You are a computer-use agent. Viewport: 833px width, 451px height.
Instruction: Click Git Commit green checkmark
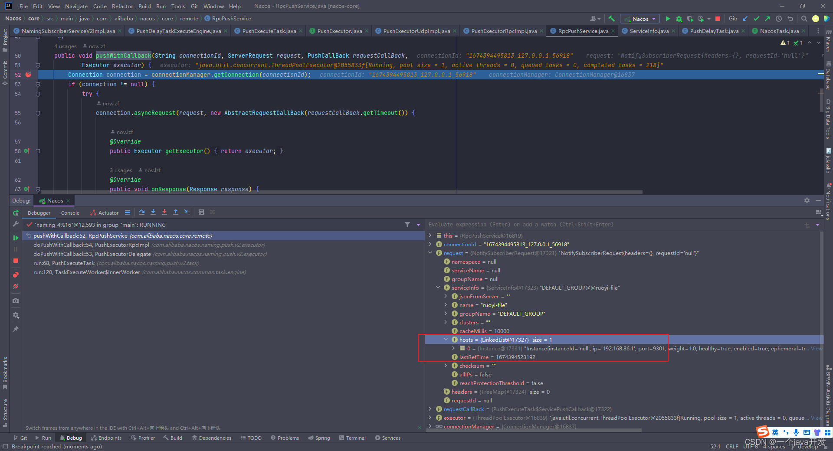[756, 19]
